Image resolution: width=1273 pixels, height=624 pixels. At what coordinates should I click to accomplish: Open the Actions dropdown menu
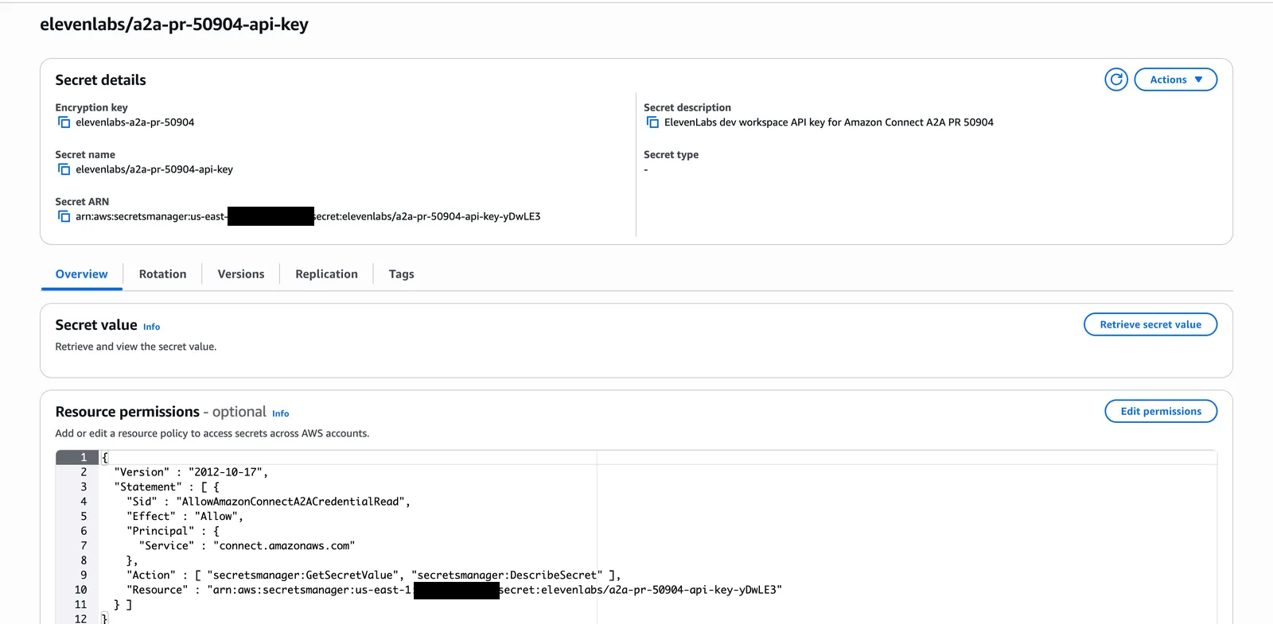(1175, 79)
